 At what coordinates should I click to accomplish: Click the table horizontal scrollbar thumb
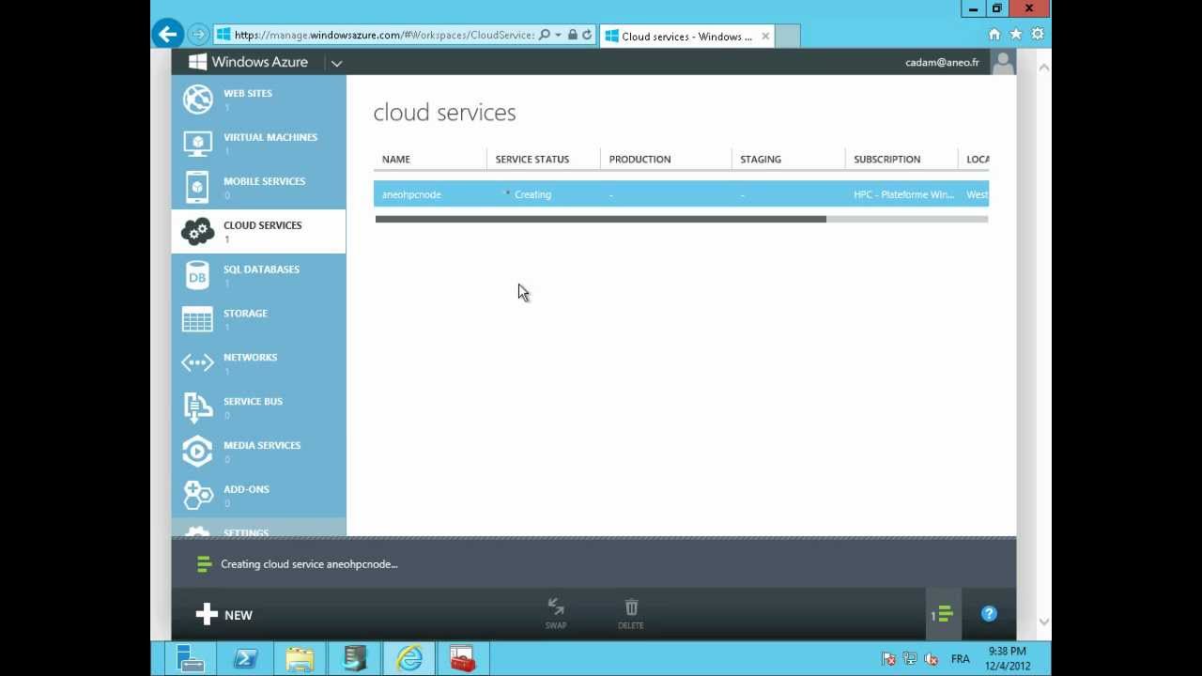[601, 220]
